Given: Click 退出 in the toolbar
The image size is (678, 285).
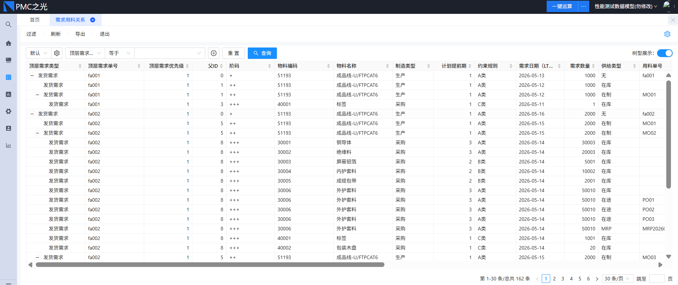Looking at the screenshot, I should point(105,34).
